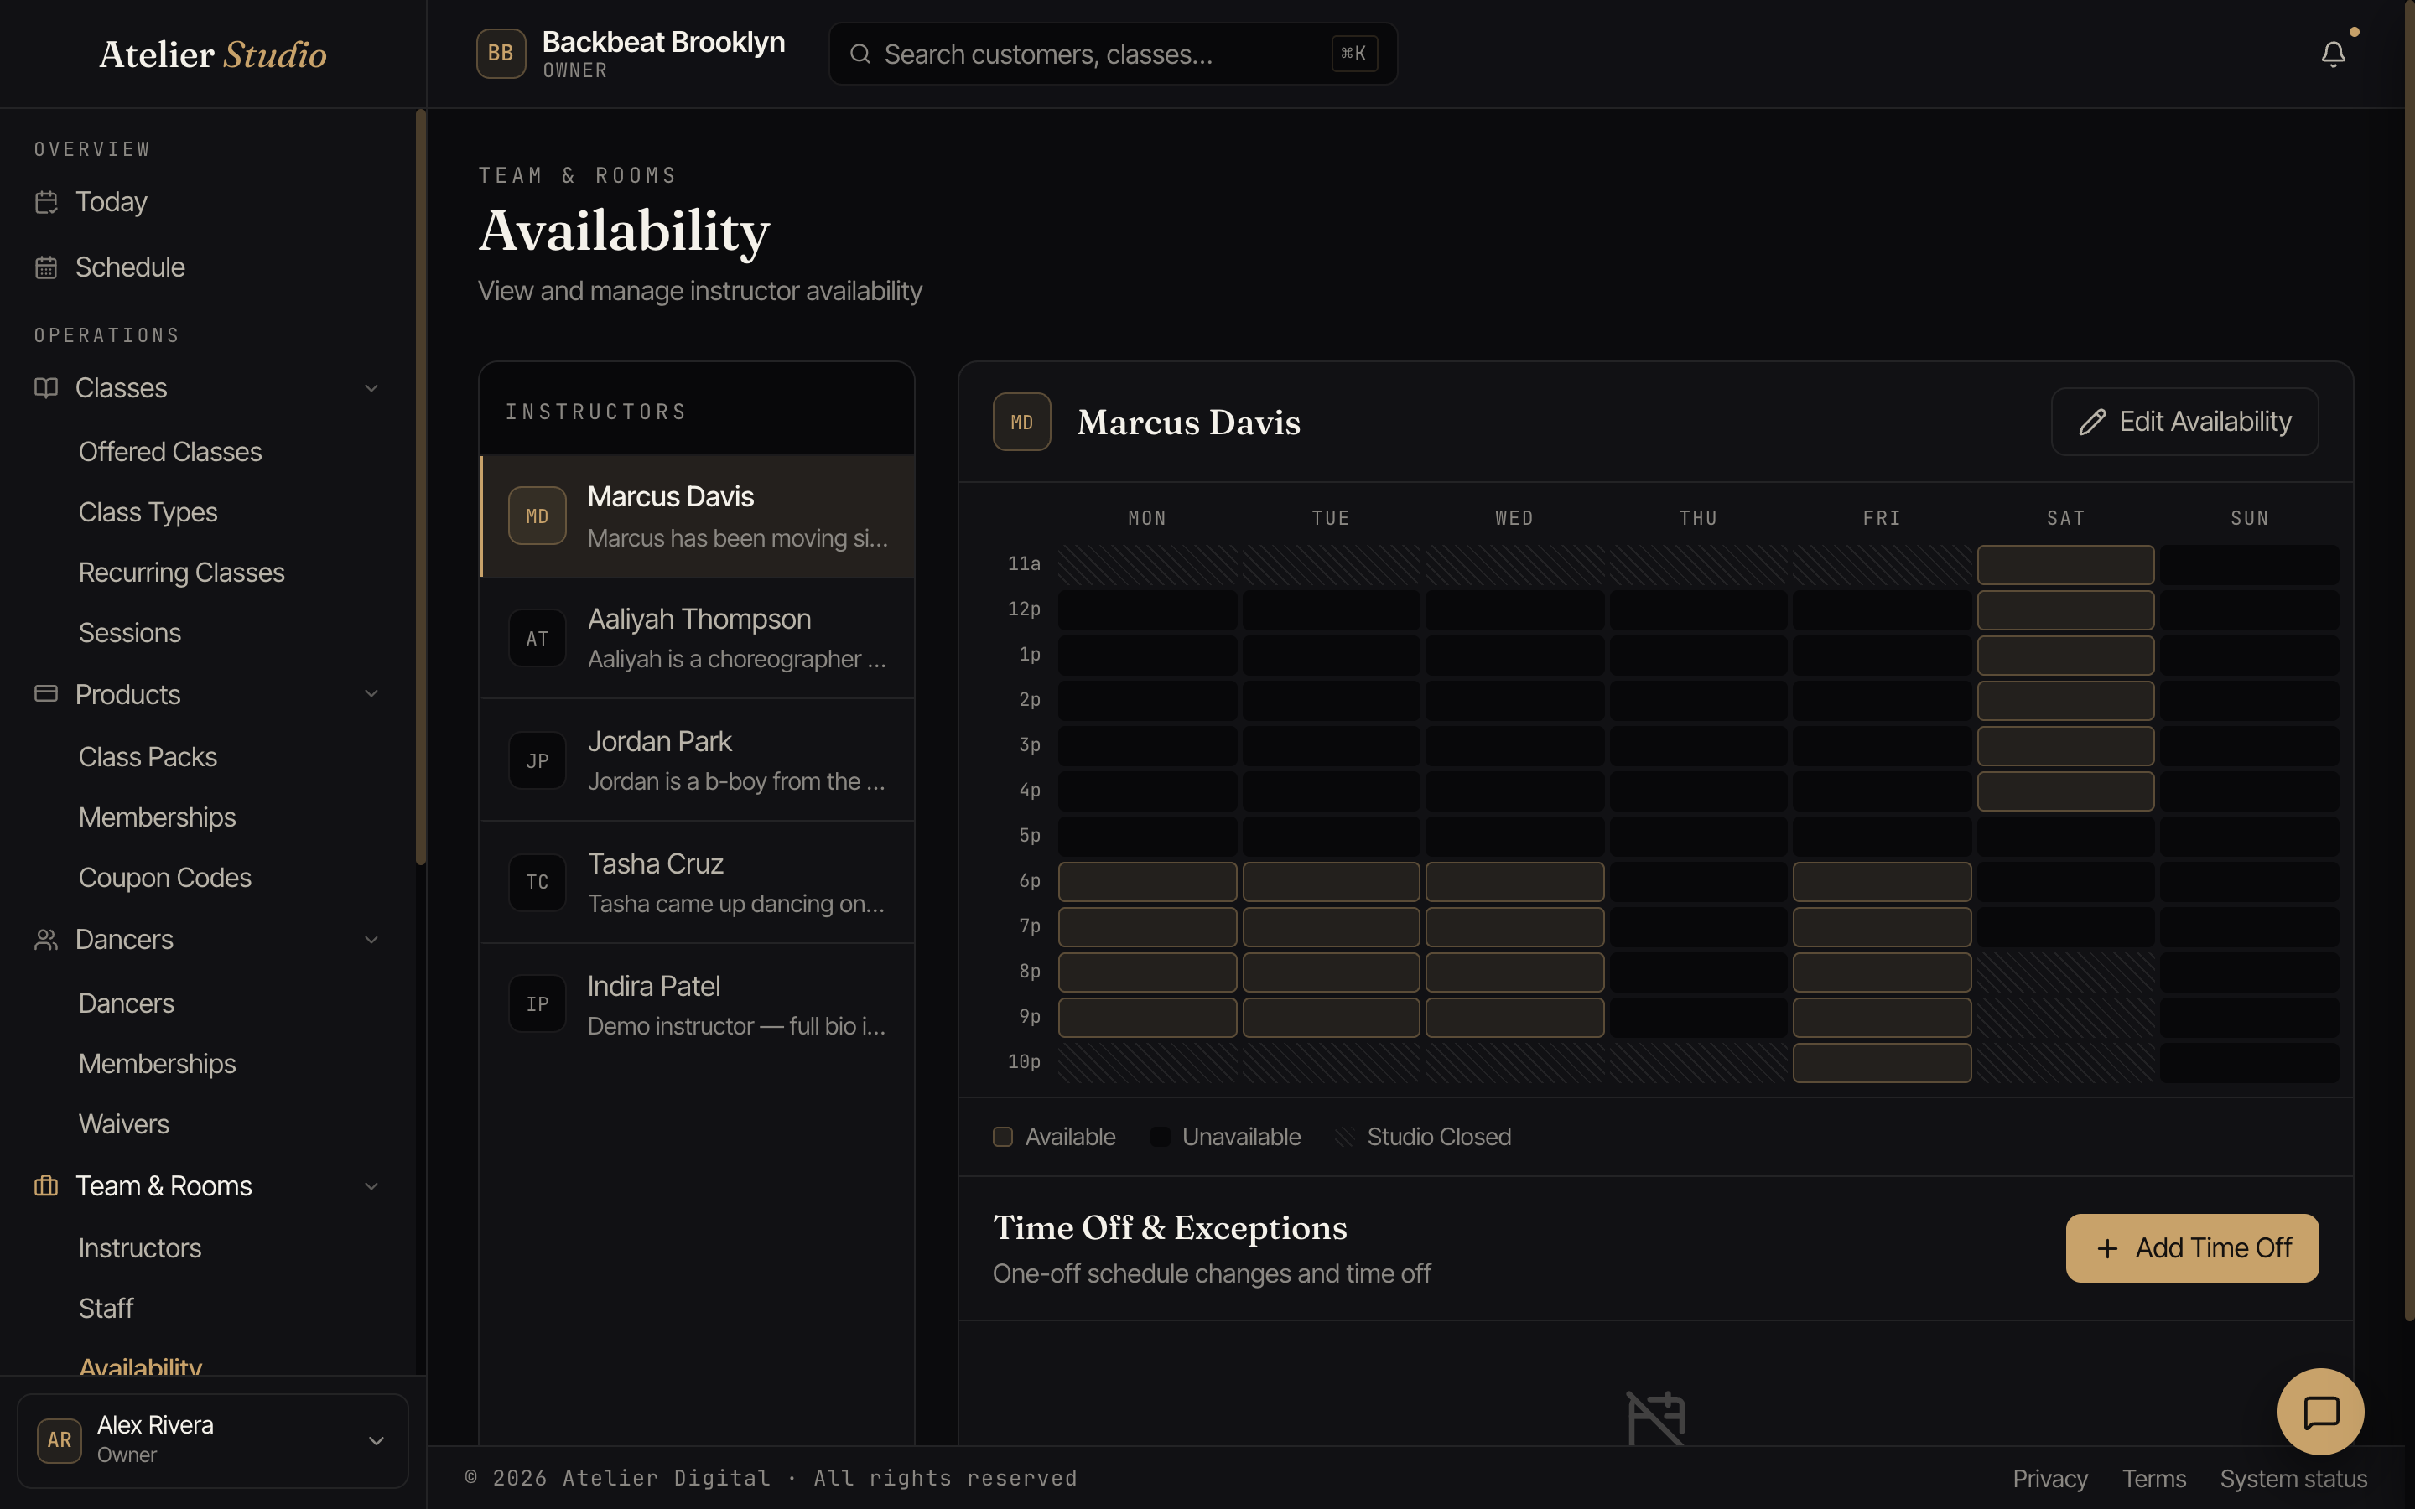Toggle Thursday 6p unavailable slot
Viewport: 2415px width, 1509px height.
(x=1699, y=882)
